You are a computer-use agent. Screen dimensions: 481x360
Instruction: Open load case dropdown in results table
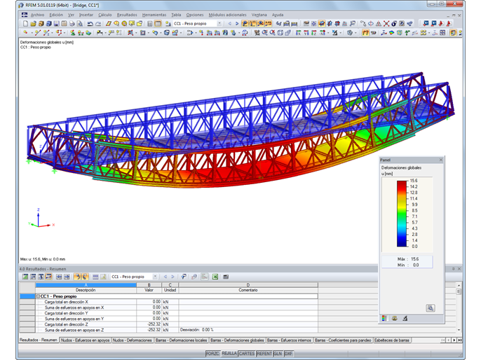(154, 277)
